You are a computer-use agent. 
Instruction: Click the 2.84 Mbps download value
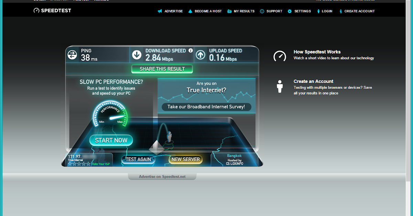159,58
